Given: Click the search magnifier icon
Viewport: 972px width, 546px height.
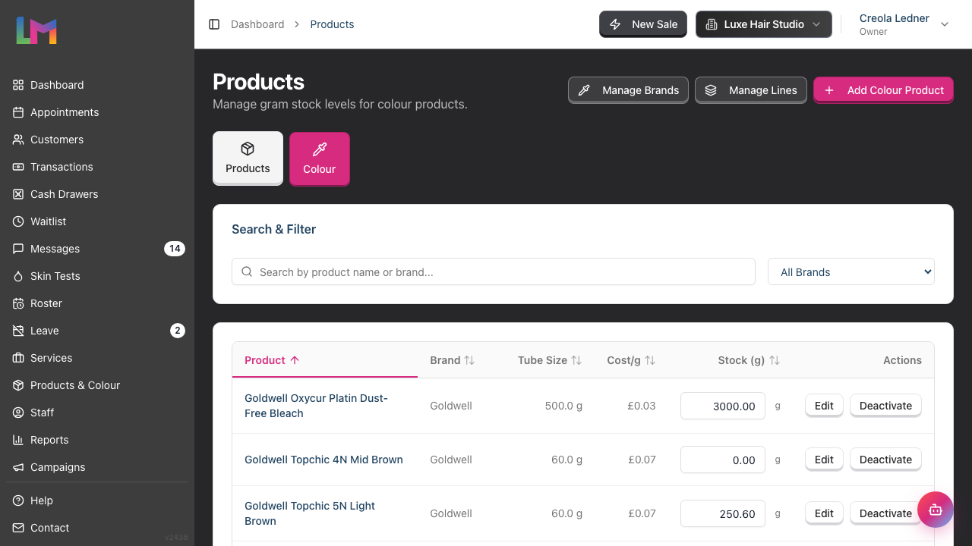Looking at the screenshot, I should tap(247, 271).
